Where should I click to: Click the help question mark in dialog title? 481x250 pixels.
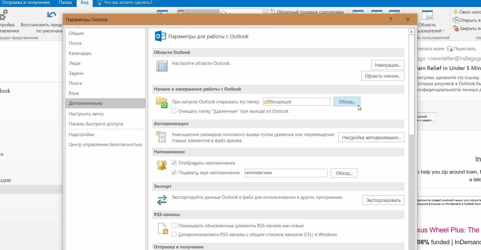391,19
